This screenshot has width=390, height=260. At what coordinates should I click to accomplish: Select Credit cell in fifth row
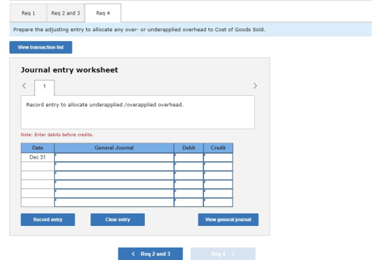coord(218,193)
